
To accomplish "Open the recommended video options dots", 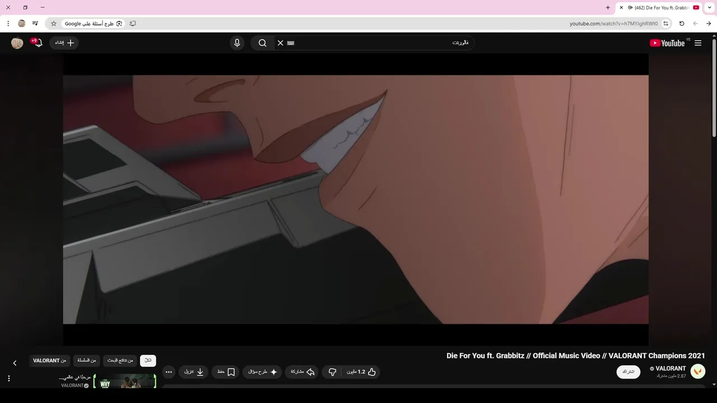I will (x=8, y=378).
